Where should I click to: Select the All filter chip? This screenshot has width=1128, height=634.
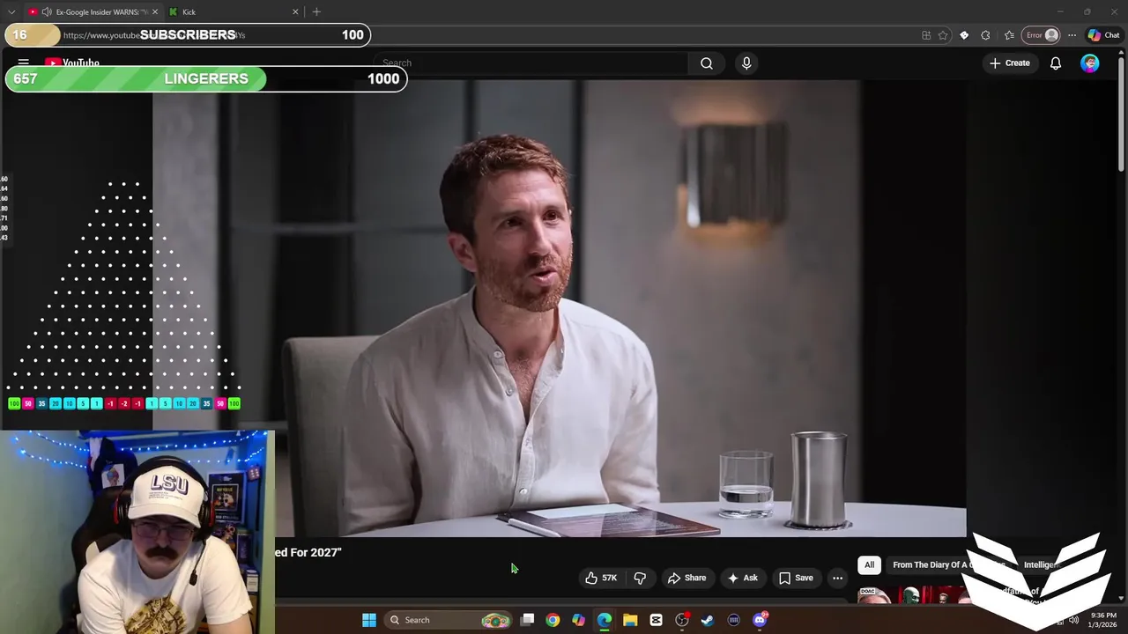(869, 564)
